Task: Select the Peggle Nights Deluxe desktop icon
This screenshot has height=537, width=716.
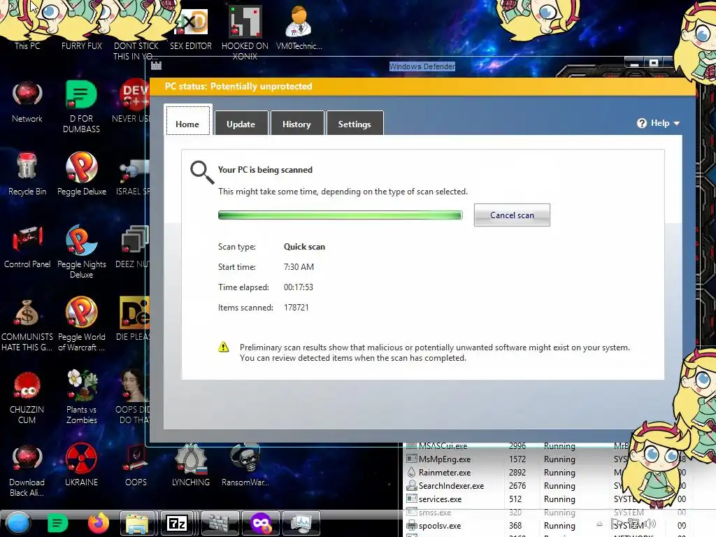Action: pos(82,252)
